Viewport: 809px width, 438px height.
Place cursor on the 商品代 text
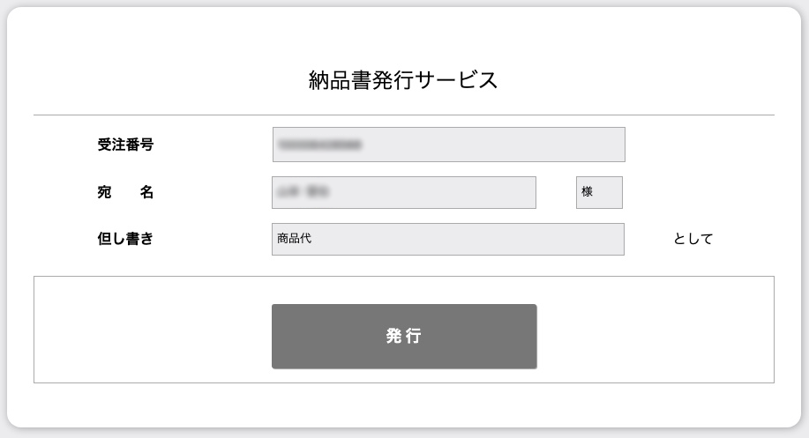[x=295, y=239]
